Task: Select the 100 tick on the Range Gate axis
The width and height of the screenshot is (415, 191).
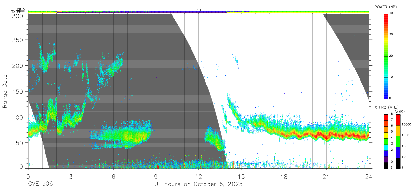Action: click(18, 117)
